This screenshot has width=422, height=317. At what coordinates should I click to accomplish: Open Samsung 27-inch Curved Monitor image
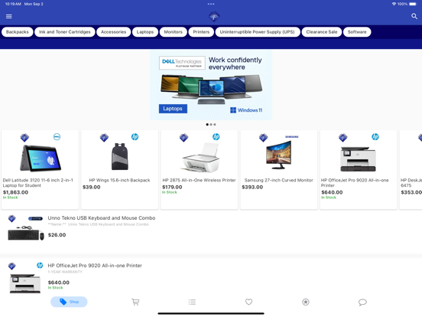click(278, 155)
